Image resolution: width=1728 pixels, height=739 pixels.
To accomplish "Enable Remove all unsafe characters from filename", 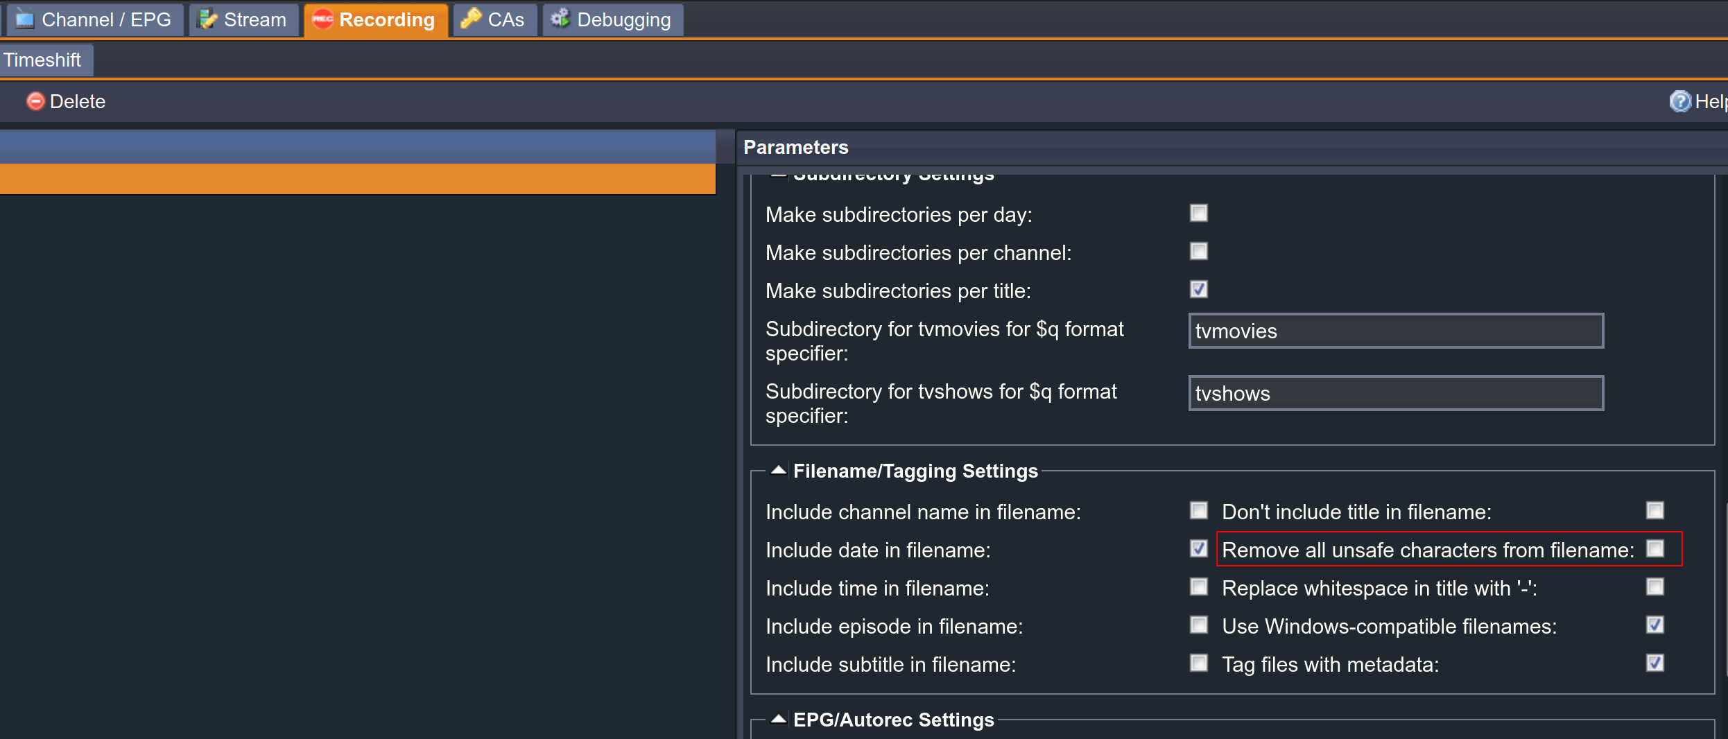I will [x=1654, y=549].
